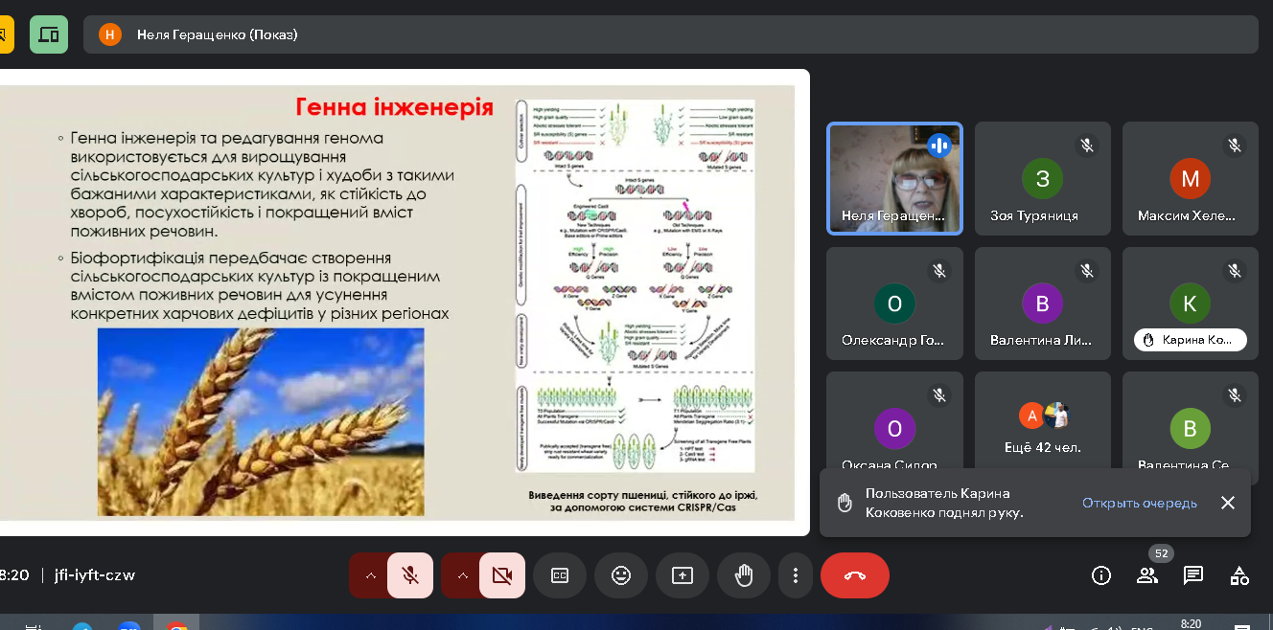
Task: Open the meeting details info icon
Action: [x=1101, y=575]
